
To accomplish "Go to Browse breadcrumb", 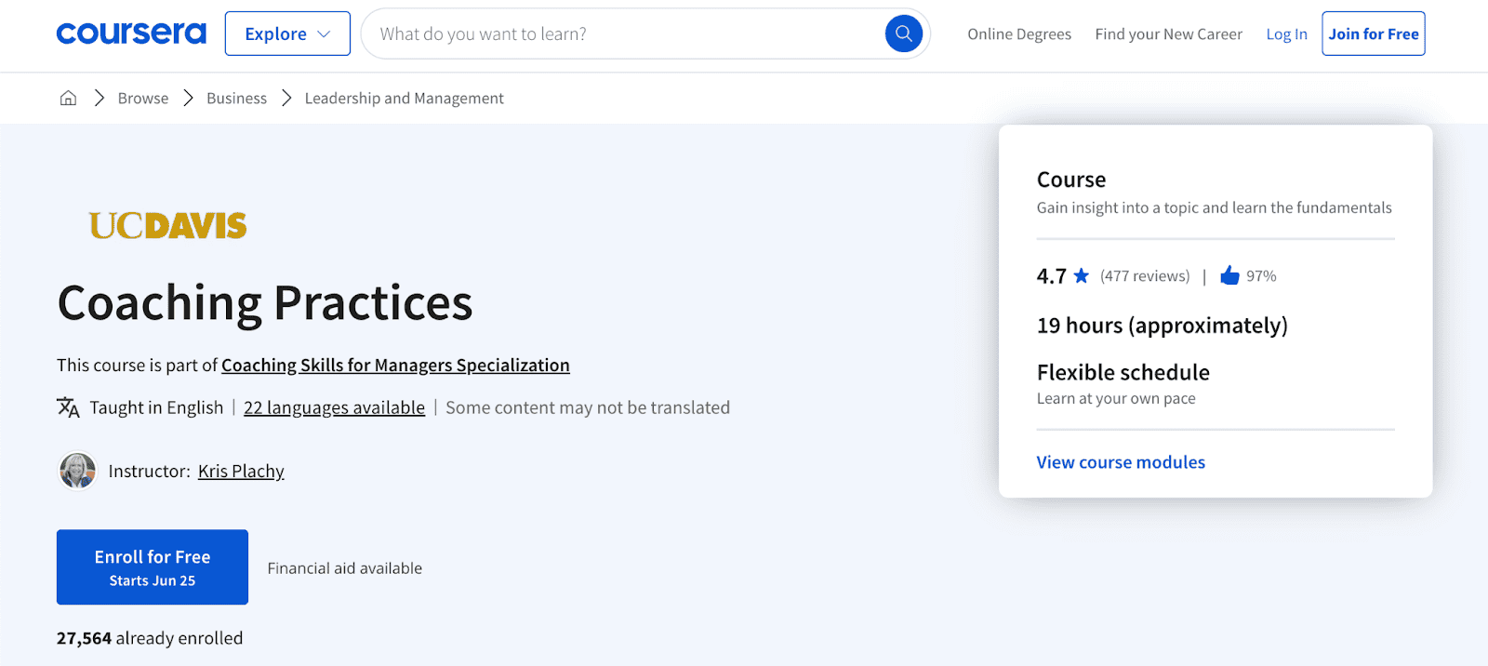I will (x=143, y=98).
